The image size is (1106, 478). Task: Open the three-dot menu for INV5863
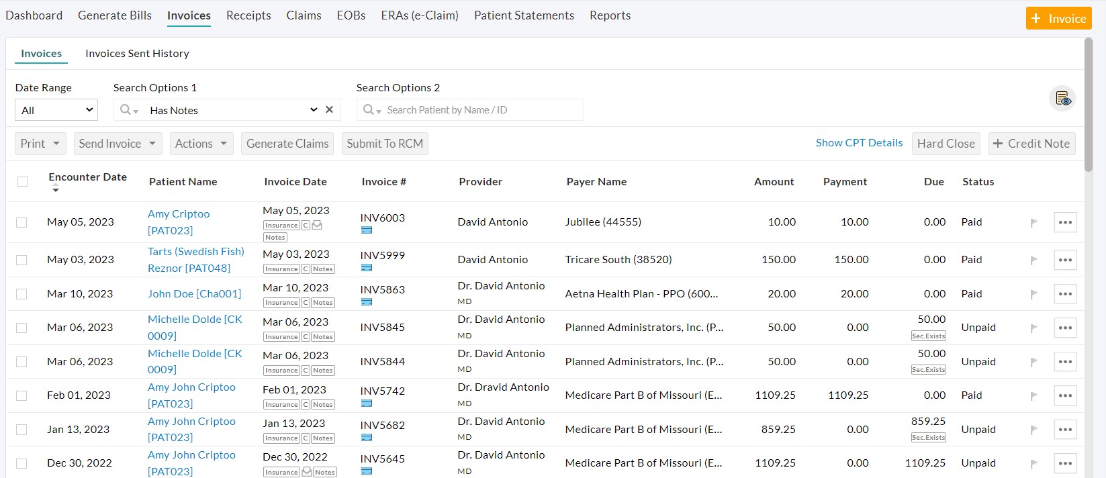coord(1065,294)
